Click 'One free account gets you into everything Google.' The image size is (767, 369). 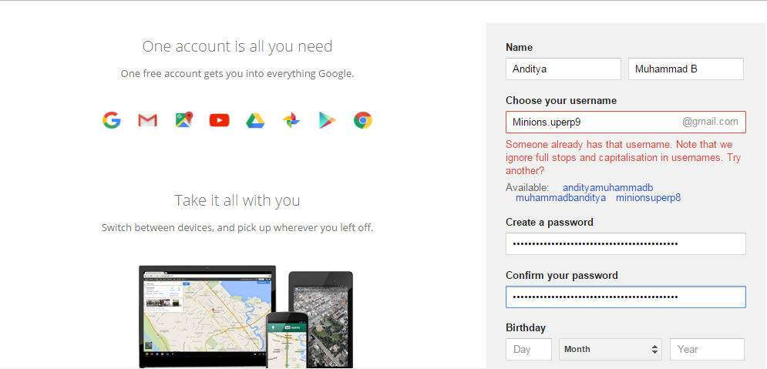pos(237,74)
